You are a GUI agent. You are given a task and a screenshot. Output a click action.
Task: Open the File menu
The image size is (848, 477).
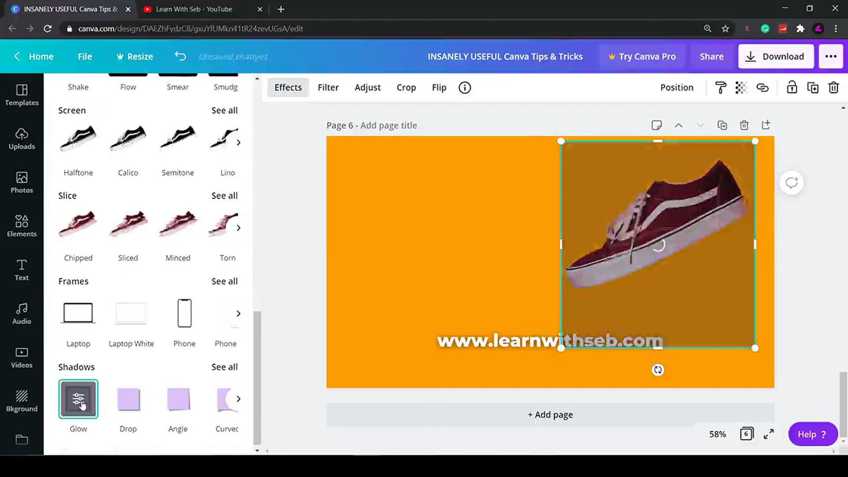click(x=85, y=56)
